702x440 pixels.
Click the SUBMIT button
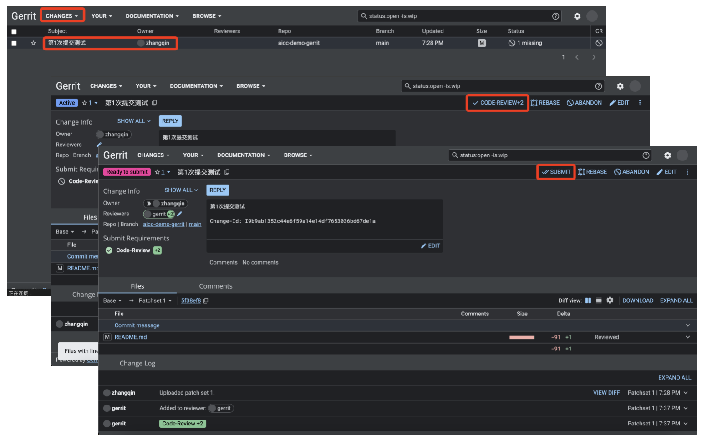(x=556, y=172)
